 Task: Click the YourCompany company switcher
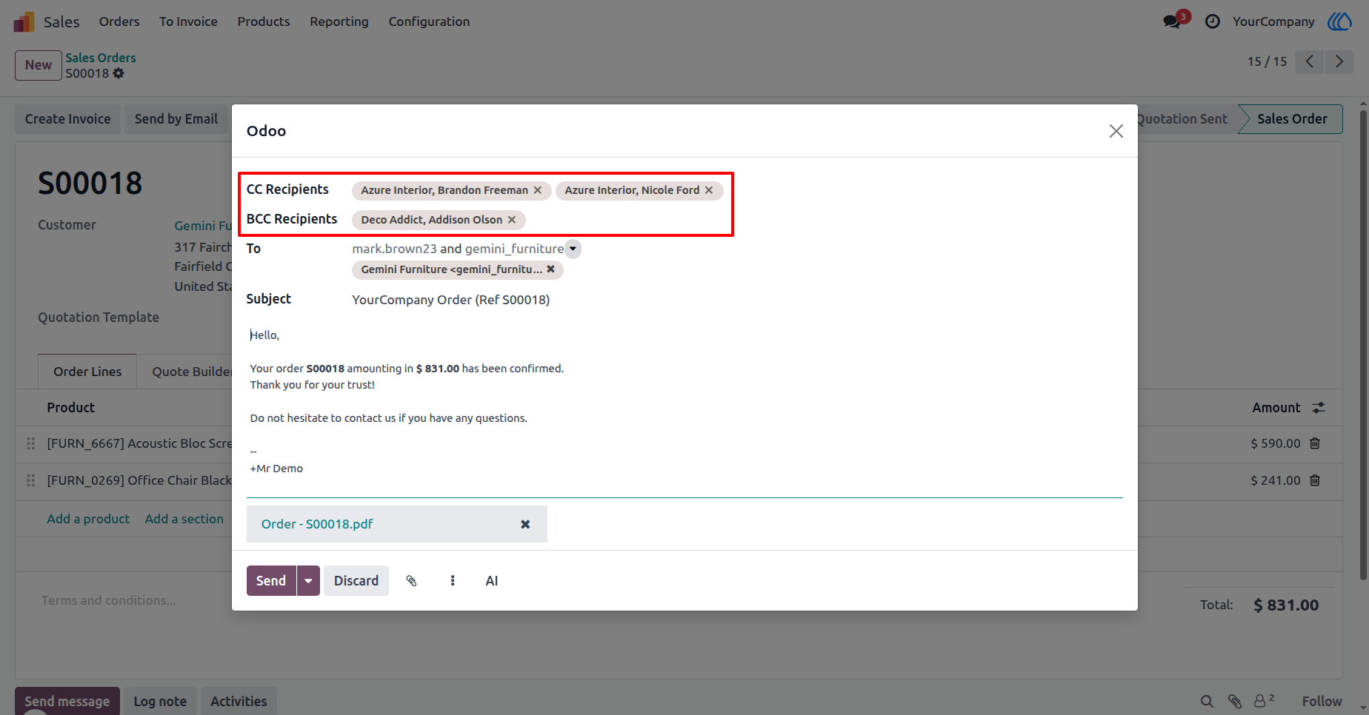coord(1273,21)
